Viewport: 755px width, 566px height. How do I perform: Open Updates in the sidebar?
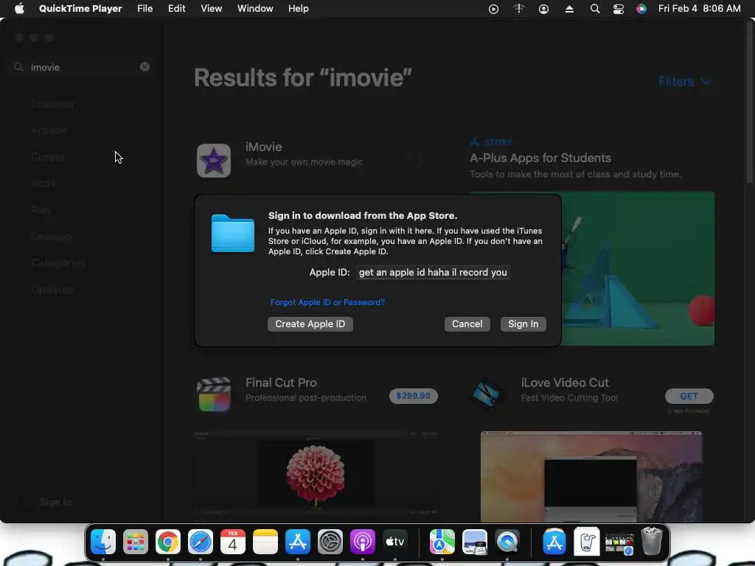[x=52, y=289]
